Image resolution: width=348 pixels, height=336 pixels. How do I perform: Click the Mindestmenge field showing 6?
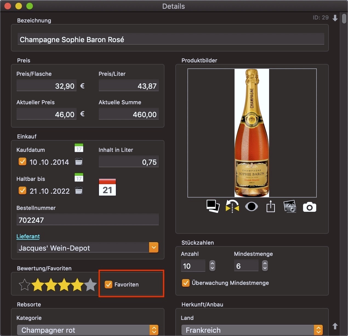[246, 266]
